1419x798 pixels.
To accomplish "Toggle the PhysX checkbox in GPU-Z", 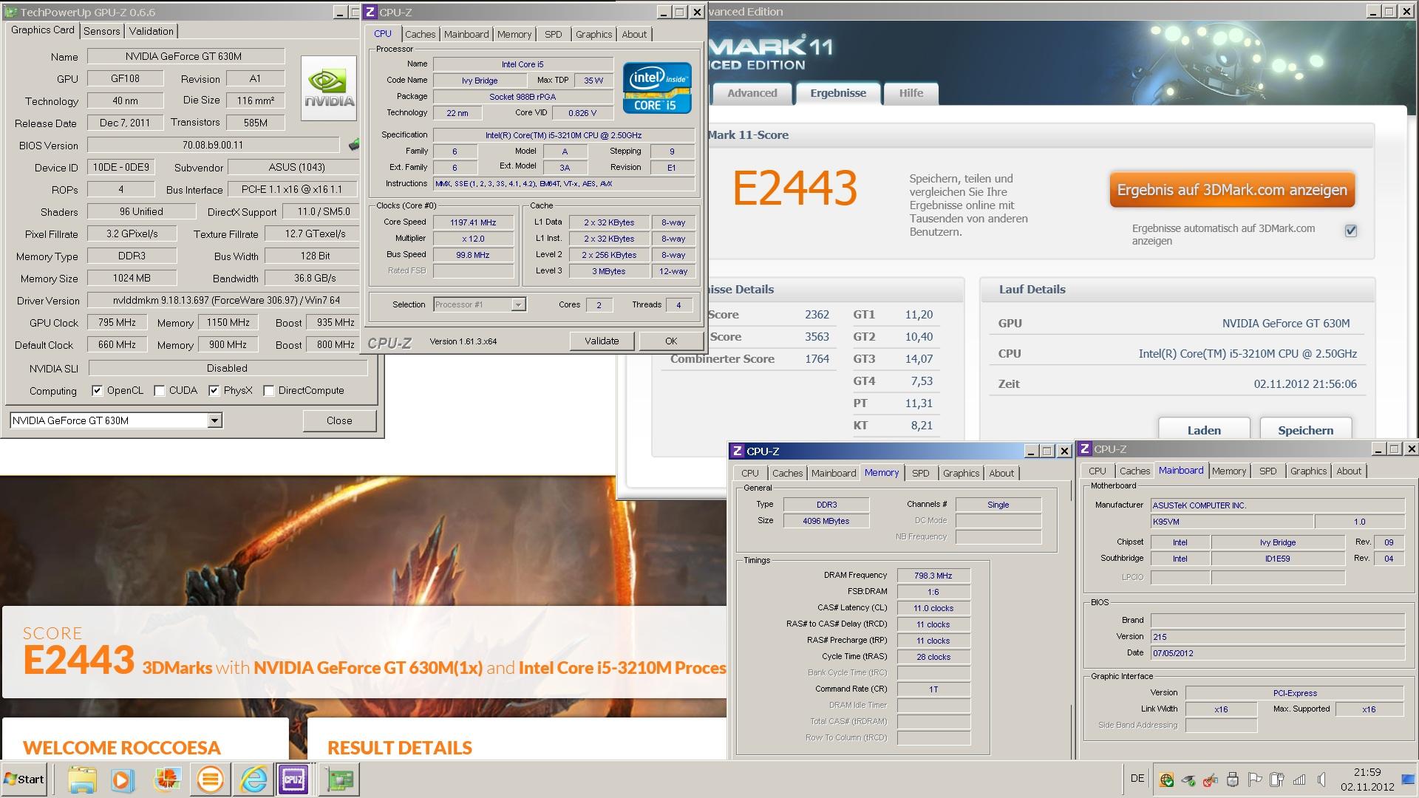I will coord(214,390).
